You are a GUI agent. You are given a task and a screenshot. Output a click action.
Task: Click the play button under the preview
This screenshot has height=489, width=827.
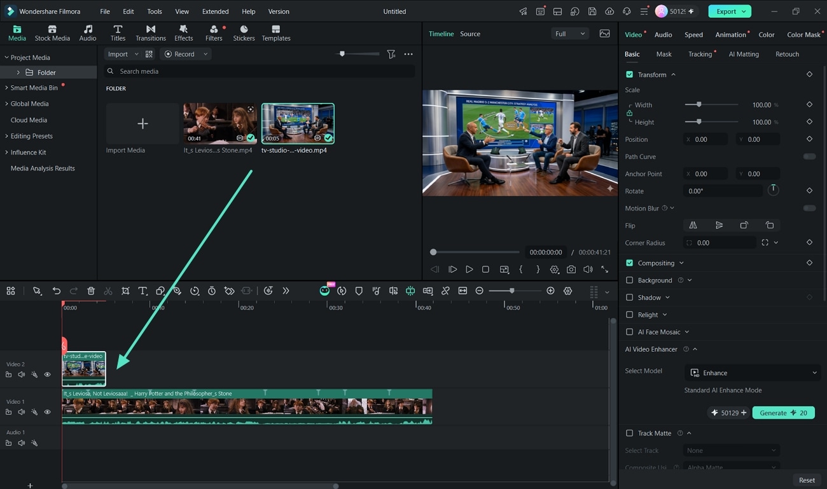tap(469, 270)
